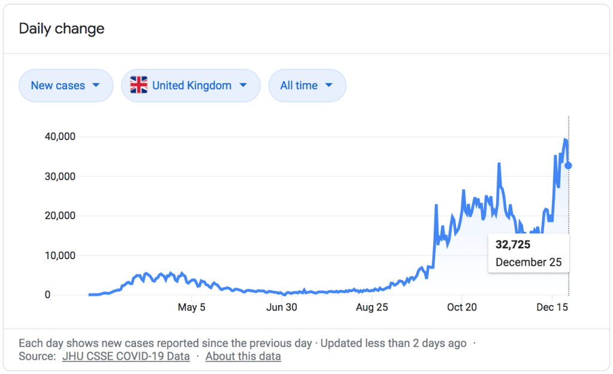Image resolution: width=613 pixels, height=374 pixels.
Task: Click the blue data point dot on the chart
Action: click(x=568, y=166)
